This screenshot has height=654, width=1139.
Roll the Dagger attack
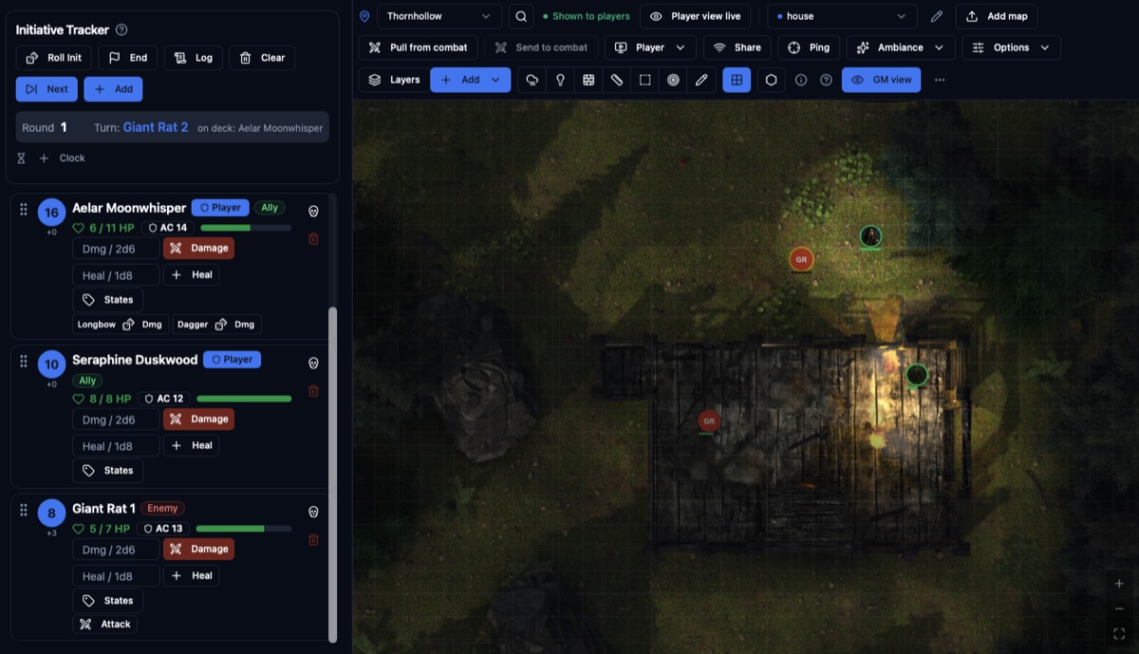[216, 325]
